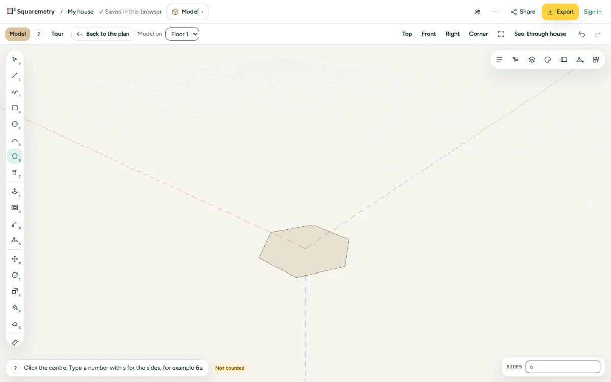The width and height of the screenshot is (611, 382).
Task: Activate the Eraser tool
Action: (15, 324)
